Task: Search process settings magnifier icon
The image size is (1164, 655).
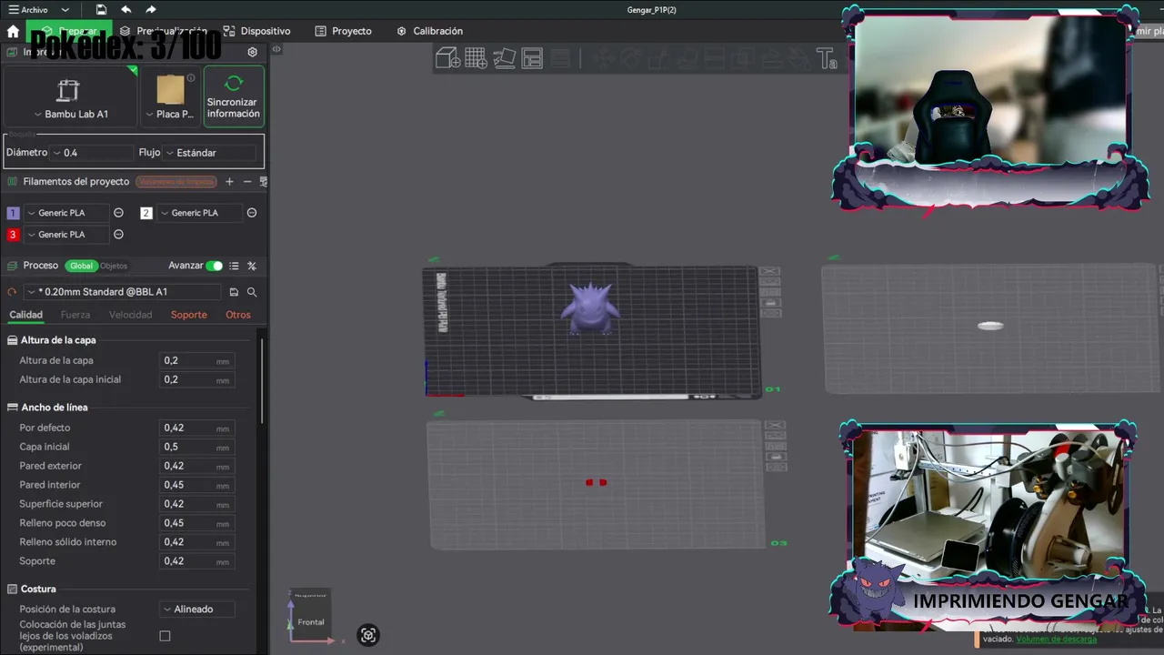Action: tap(252, 292)
